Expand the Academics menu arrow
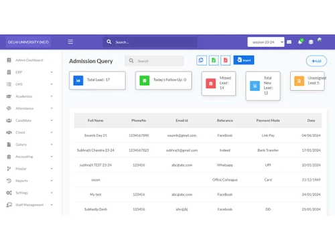The width and height of the screenshot is (335, 251). (x=52, y=96)
